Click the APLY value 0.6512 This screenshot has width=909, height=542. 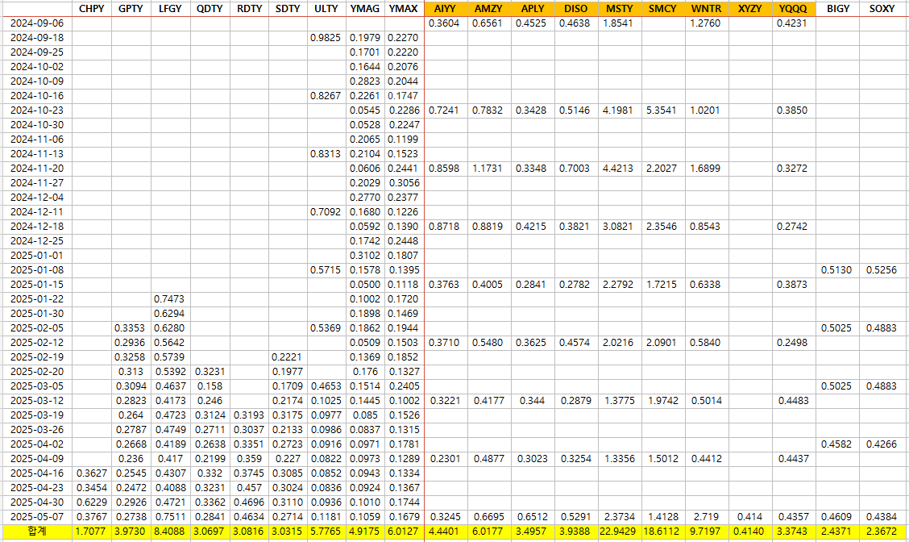(532, 516)
